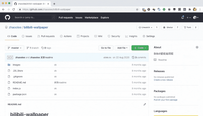203x116 pixels.
Task: View the 0 tags link
Action: coord(46,48)
